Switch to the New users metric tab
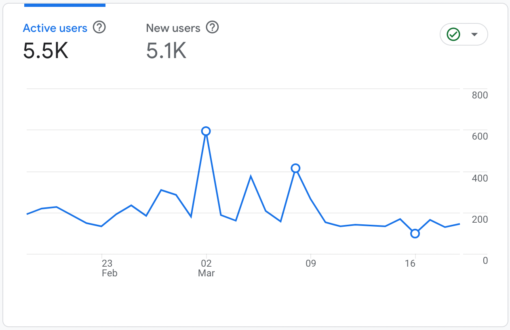The height and width of the screenshot is (330, 510). [x=173, y=28]
